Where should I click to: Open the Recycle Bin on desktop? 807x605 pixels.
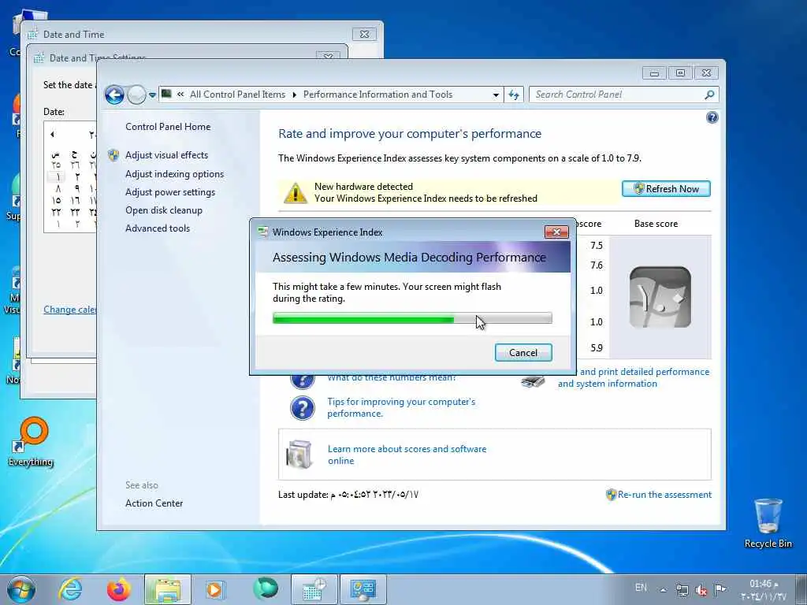[768, 523]
